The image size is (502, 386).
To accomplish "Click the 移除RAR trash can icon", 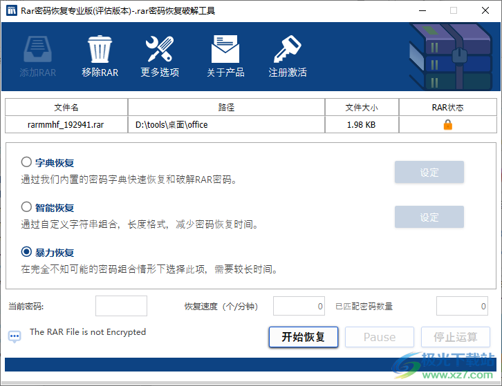I will click(100, 49).
